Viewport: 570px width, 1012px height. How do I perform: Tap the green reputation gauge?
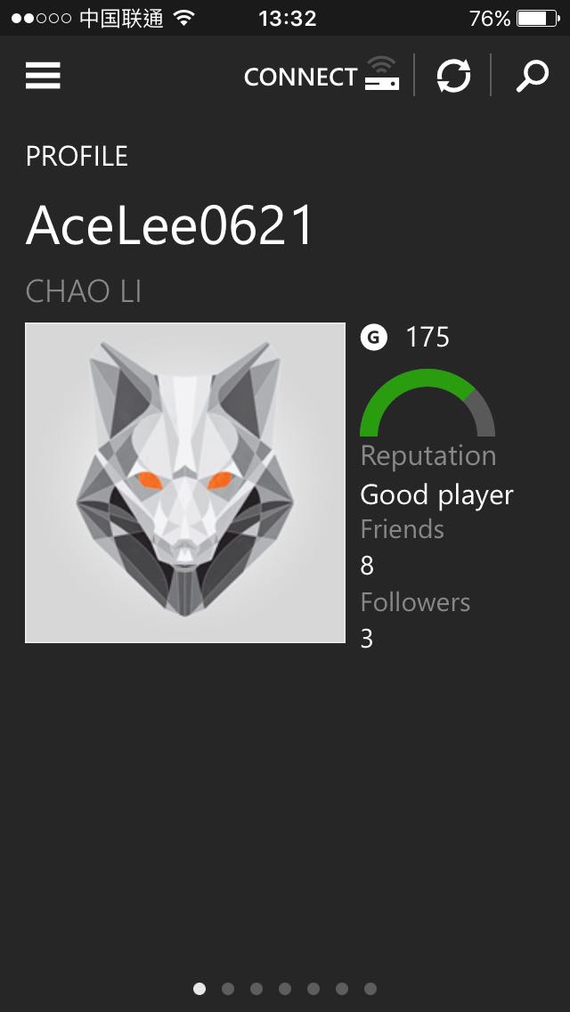coord(427,403)
